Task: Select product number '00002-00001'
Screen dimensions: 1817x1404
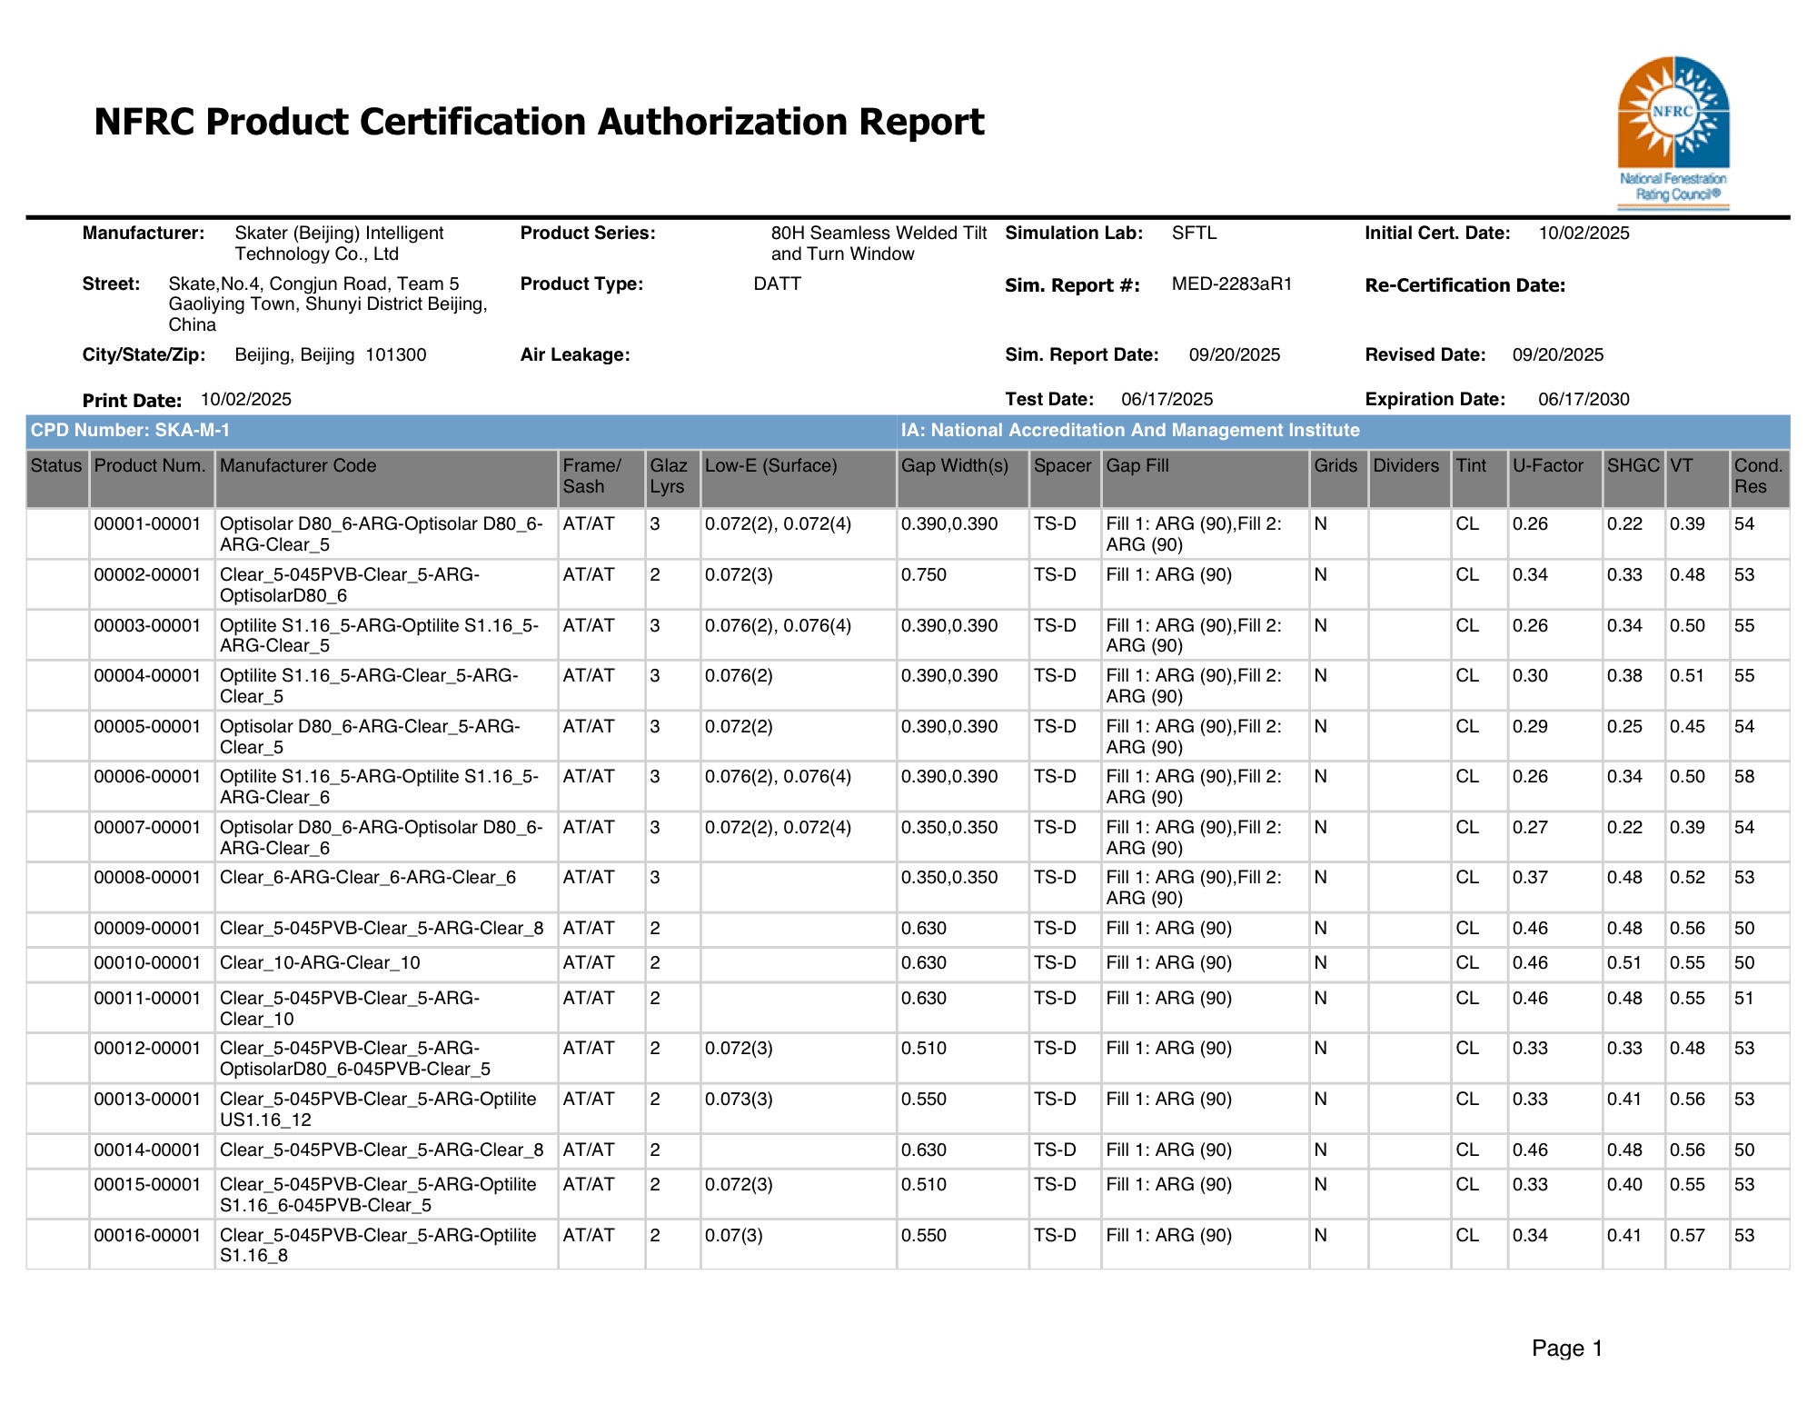Action: pyautogui.click(x=147, y=575)
